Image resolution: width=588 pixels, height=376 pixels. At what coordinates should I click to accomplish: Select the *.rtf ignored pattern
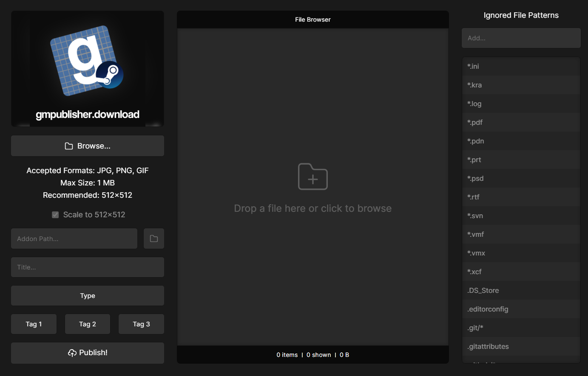click(521, 197)
